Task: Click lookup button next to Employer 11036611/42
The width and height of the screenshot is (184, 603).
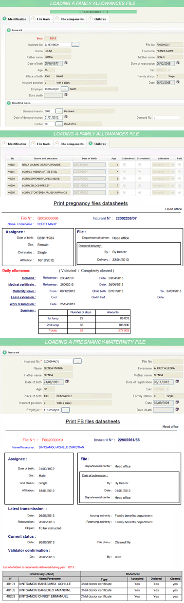Action: click(65, 89)
